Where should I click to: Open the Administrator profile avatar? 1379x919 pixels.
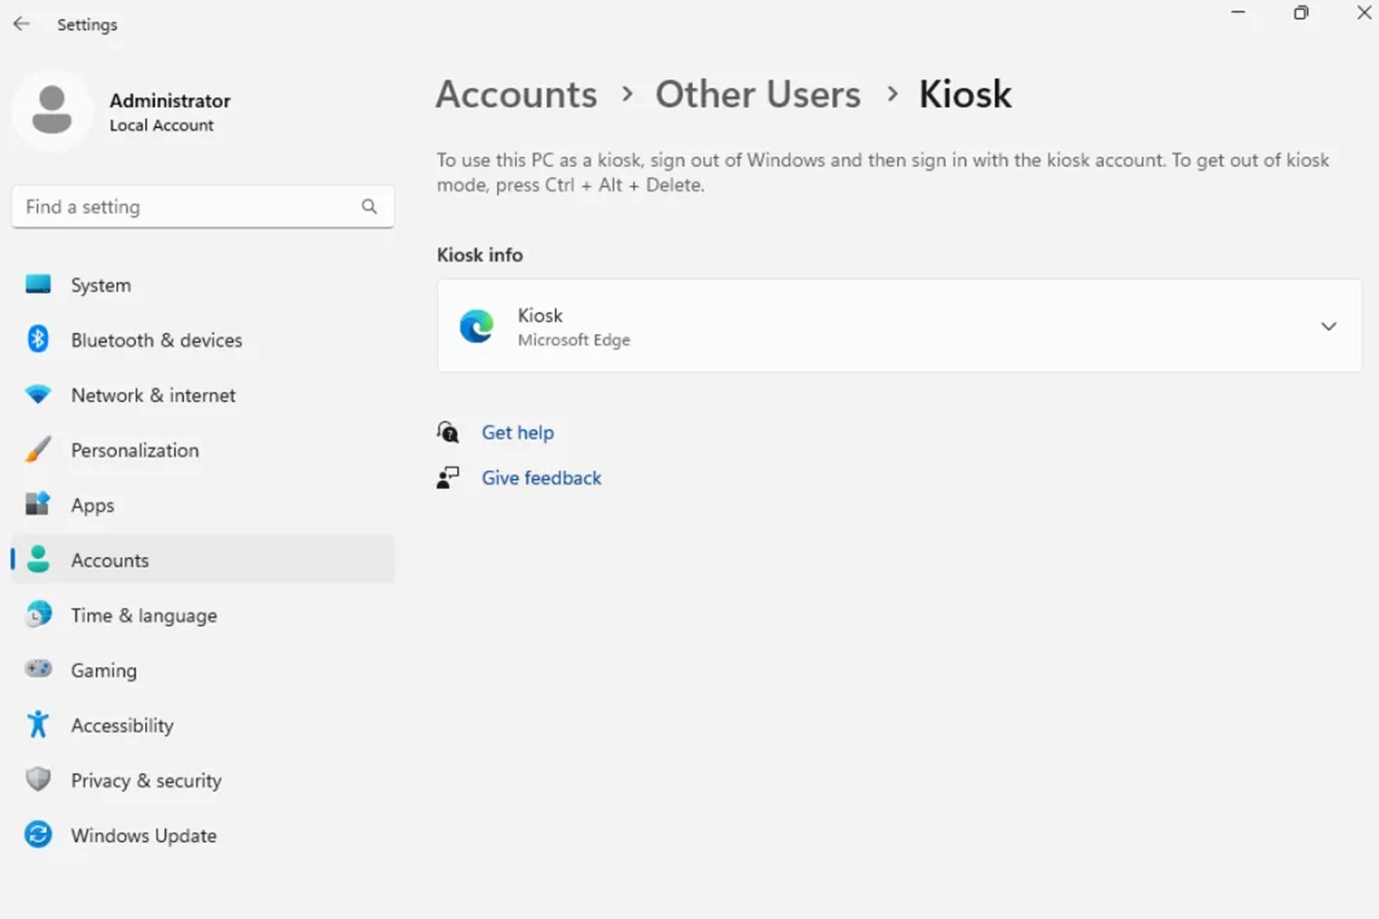click(52, 110)
